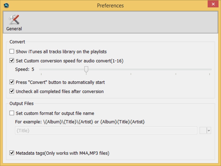Enable Set custom format for output file name
Screen dimensions: 221x166
pyautogui.click(x=12, y=113)
